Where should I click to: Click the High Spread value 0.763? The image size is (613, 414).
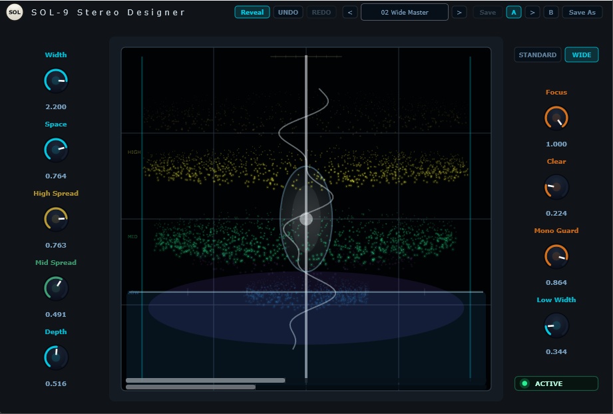(56, 245)
